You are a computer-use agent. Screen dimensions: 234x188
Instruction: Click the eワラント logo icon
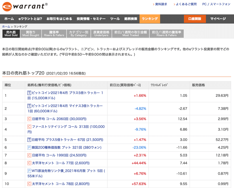6,5
